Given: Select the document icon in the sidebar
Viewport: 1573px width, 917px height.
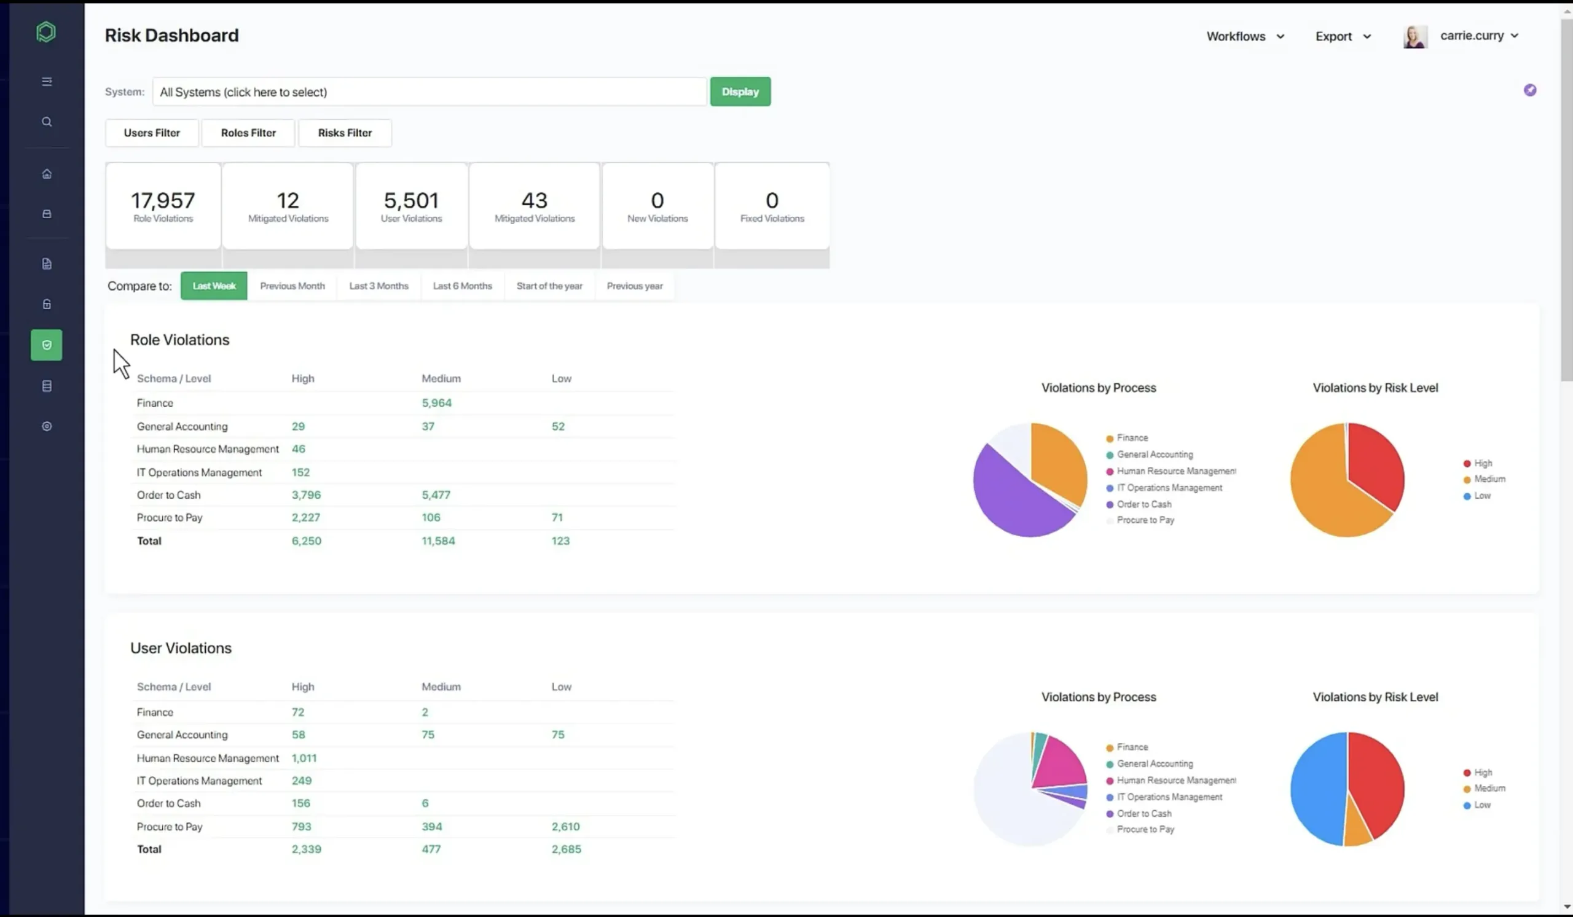Looking at the screenshot, I should (x=46, y=263).
